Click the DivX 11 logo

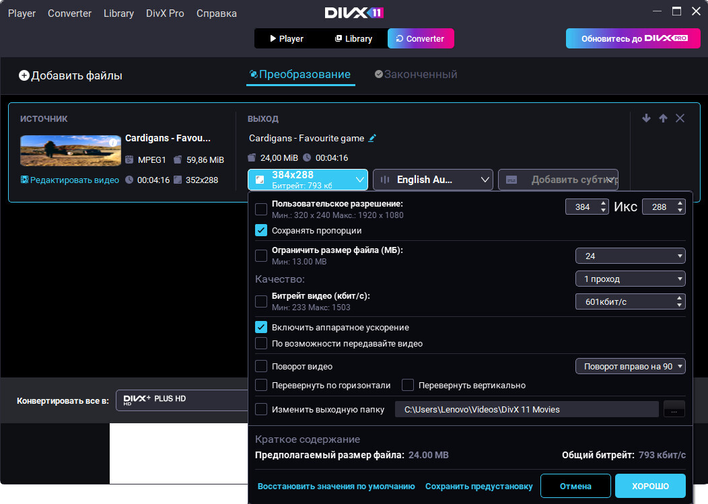coord(354,13)
